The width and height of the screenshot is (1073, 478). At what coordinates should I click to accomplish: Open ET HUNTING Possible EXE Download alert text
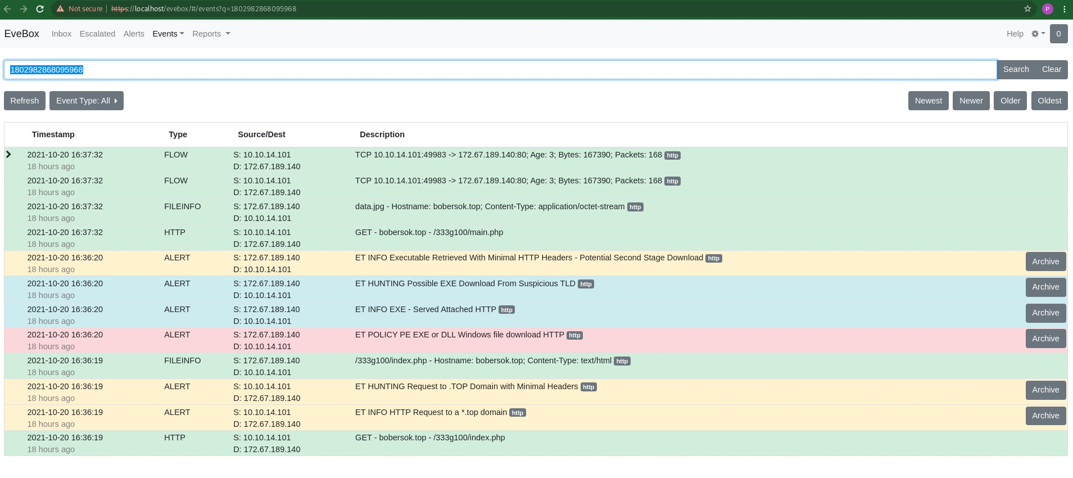coord(465,283)
